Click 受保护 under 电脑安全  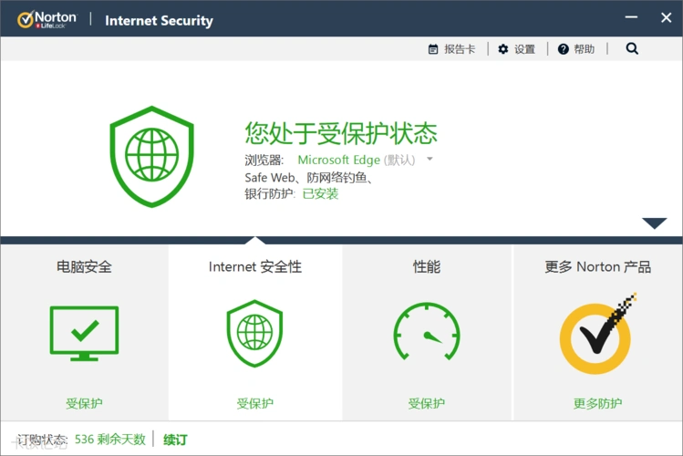(x=84, y=403)
